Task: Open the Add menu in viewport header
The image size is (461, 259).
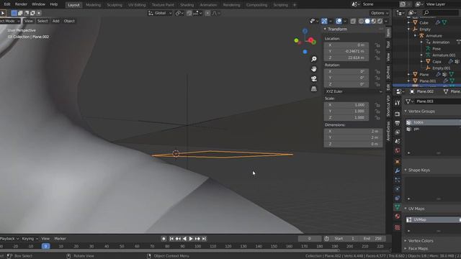Action: point(56,21)
